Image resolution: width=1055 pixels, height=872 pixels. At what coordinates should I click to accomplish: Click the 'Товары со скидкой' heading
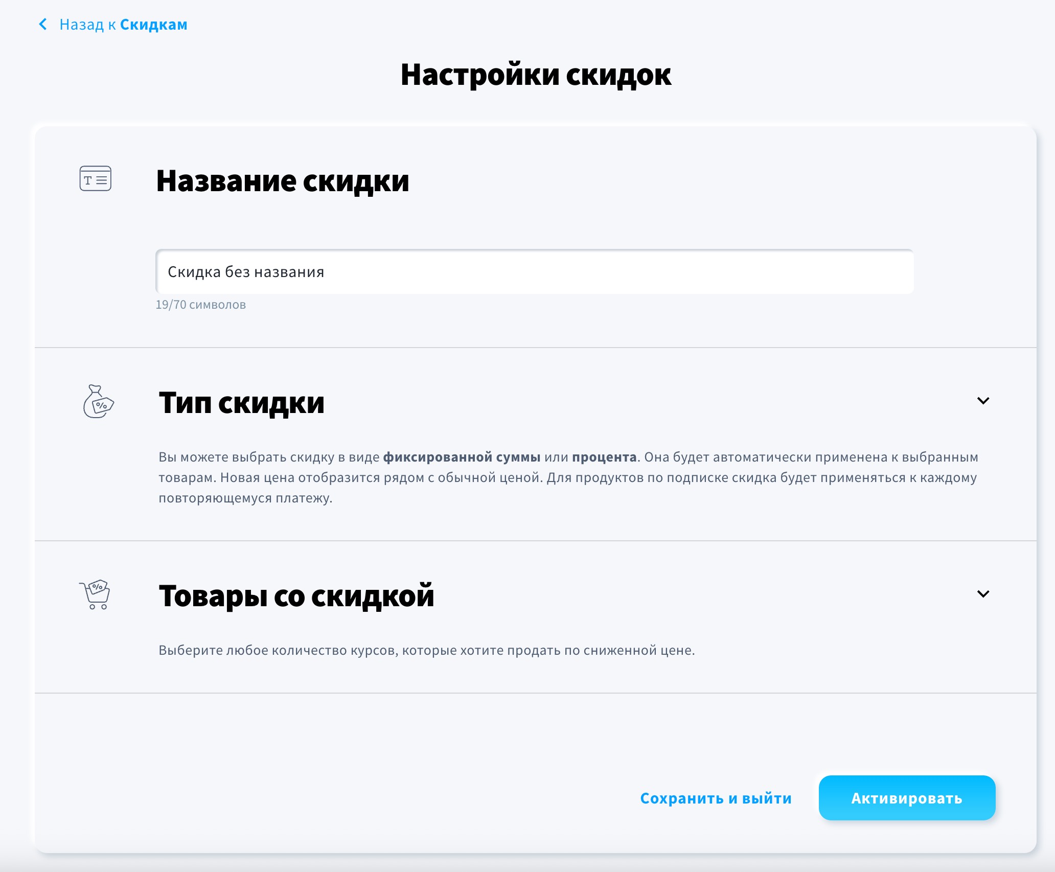[x=296, y=596]
